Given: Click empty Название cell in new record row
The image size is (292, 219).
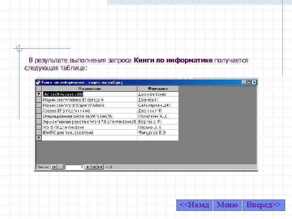Looking at the screenshot, I should point(90,138).
